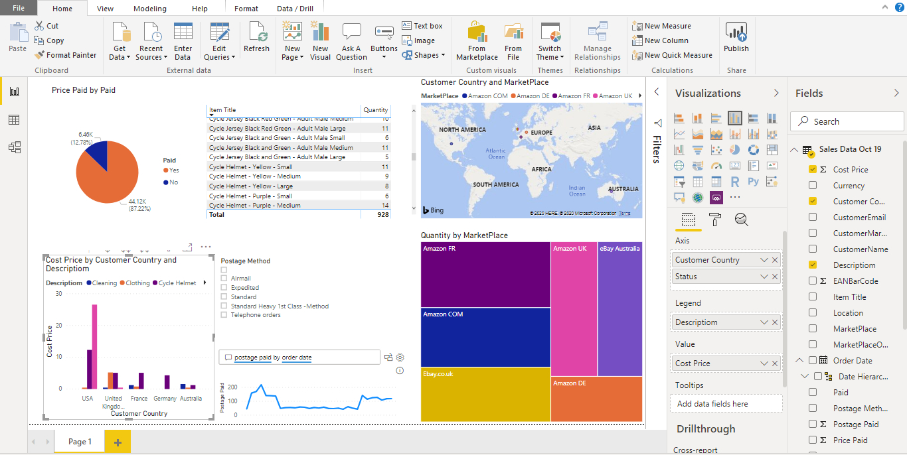Open the Format ribbon tab
Image resolution: width=907 pixels, height=455 pixels.
point(246,9)
